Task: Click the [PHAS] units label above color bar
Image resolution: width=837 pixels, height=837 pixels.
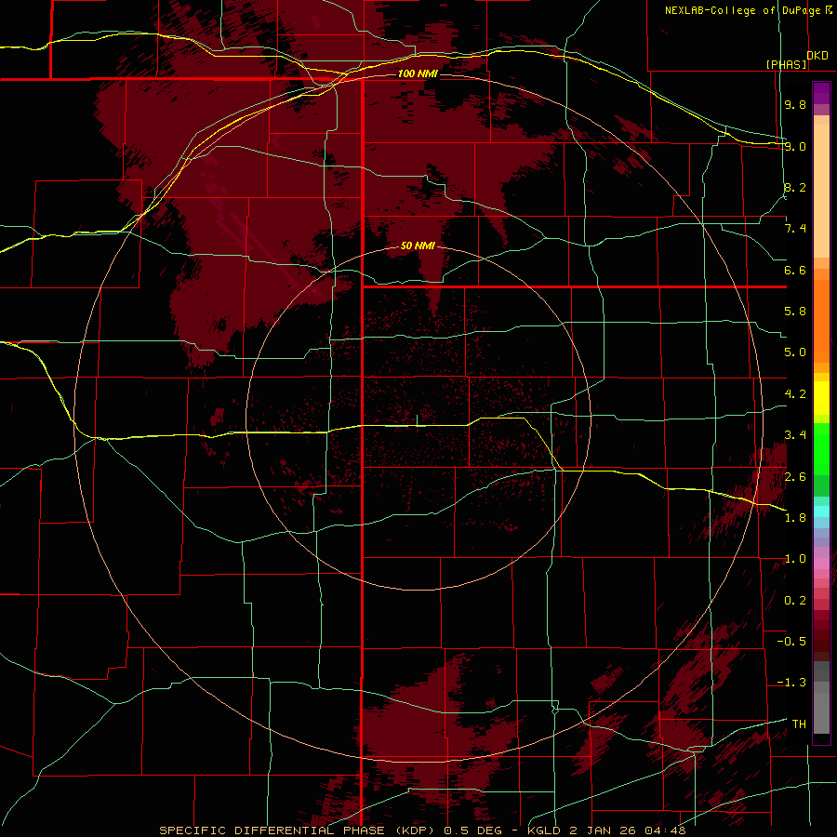Action: coord(786,64)
